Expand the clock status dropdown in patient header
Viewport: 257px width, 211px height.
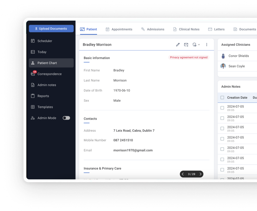(196, 45)
